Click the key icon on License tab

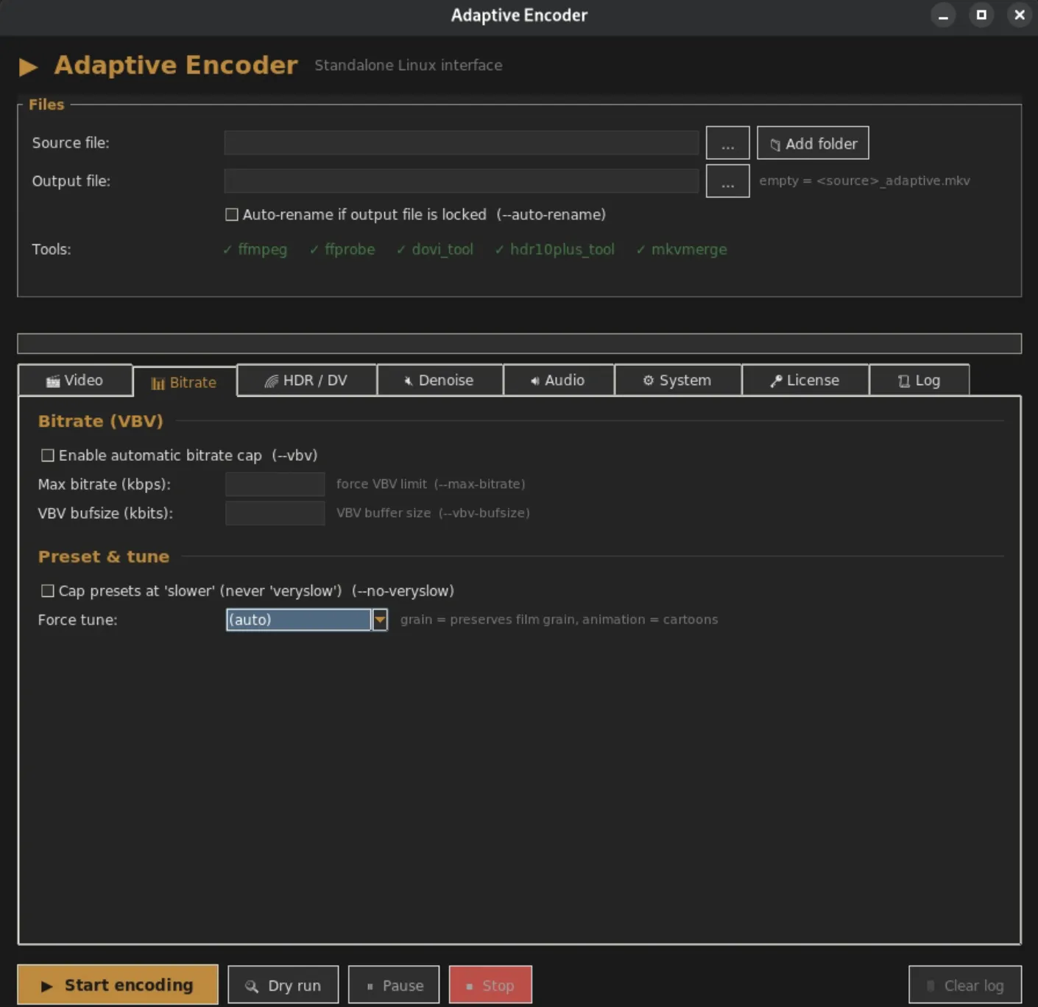click(776, 381)
